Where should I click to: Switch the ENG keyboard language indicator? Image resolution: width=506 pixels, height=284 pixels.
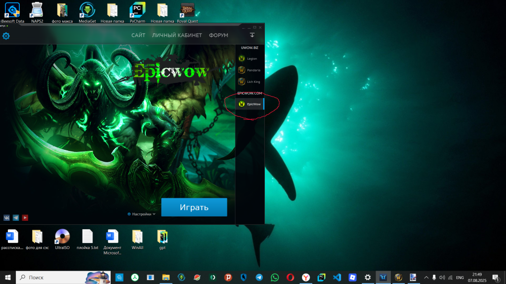(x=460, y=278)
